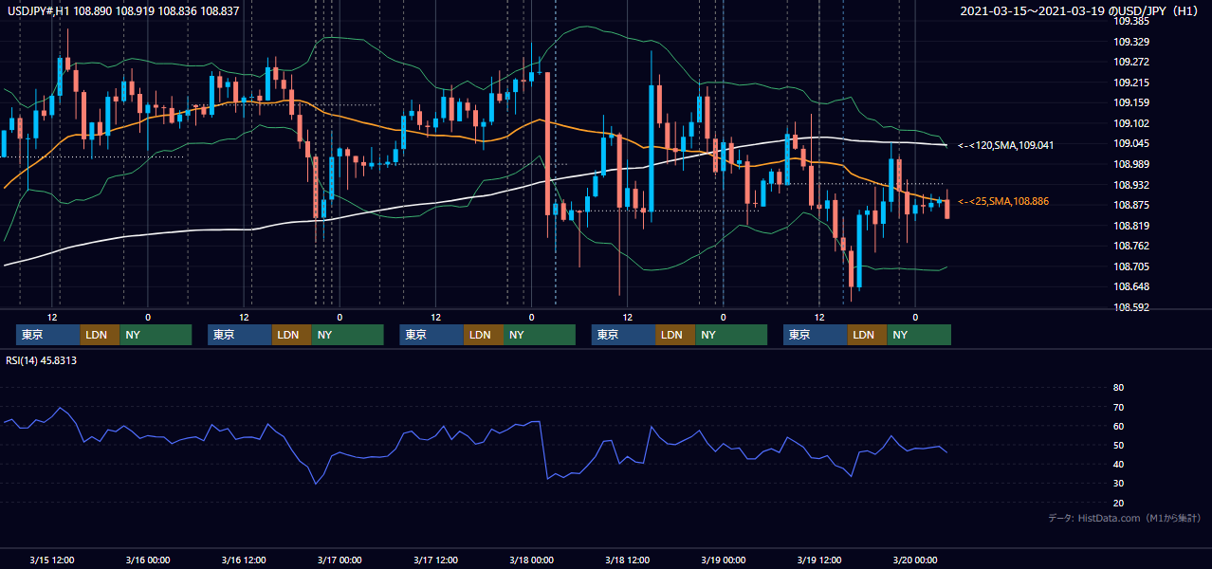
Task: Click RSI scale level 70
Action: click(x=1118, y=407)
